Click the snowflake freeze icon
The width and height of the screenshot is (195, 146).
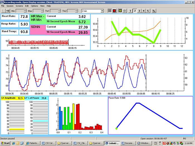(x=125, y=11)
